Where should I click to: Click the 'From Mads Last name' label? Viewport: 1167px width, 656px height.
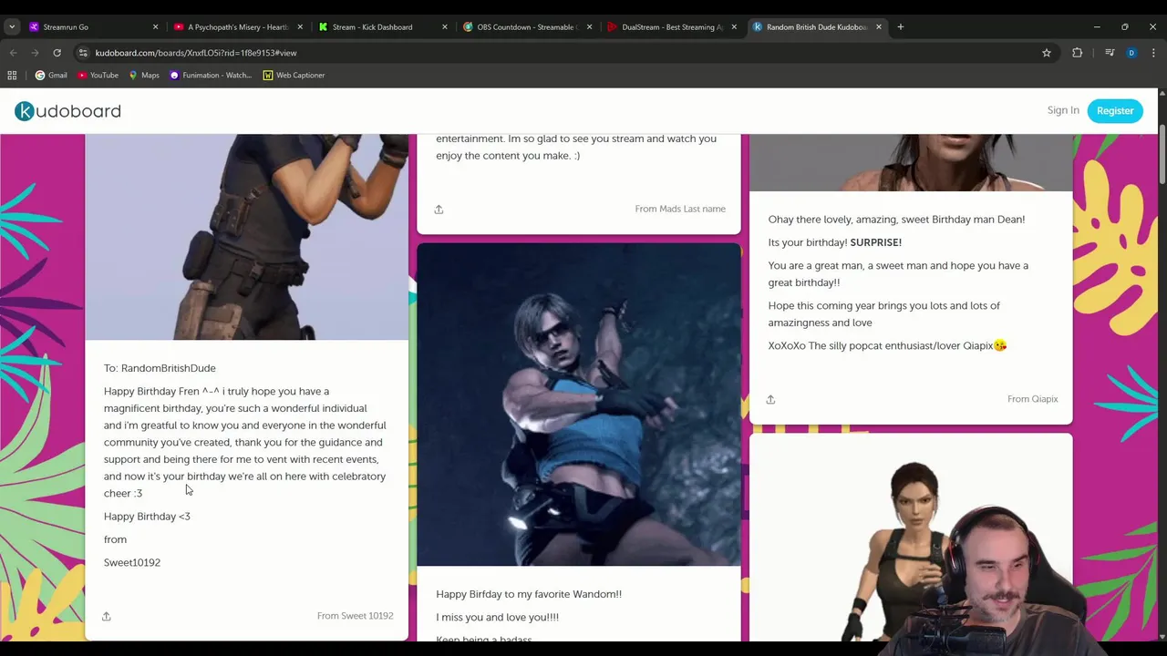680,209
